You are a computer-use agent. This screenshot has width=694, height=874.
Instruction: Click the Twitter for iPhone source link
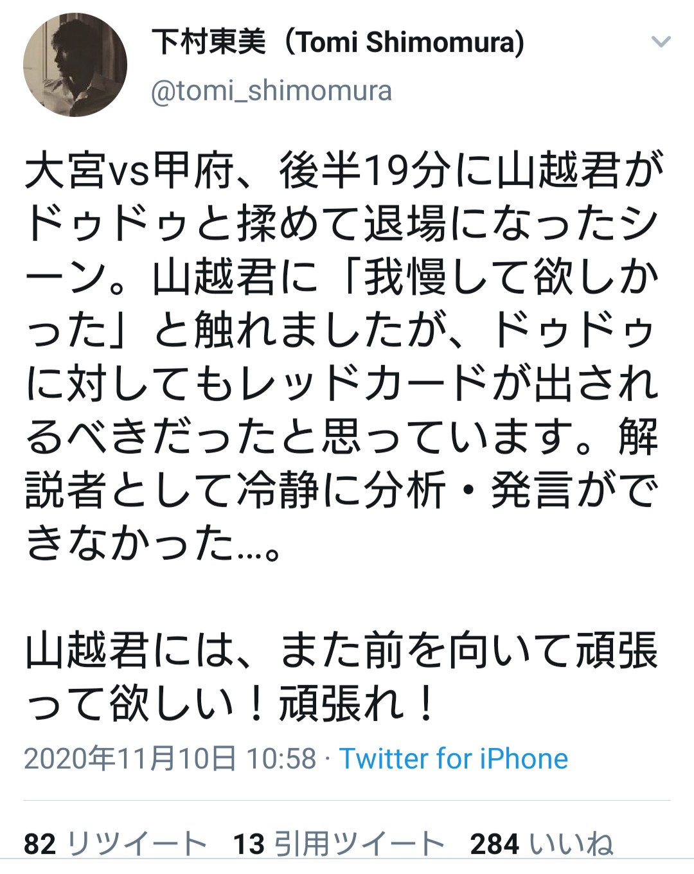pyautogui.click(x=454, y=759)
